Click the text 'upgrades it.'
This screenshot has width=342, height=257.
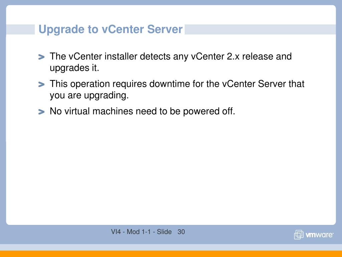[74, 68]
